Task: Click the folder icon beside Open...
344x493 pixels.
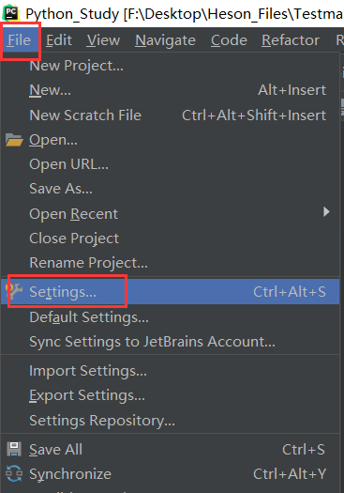Action: click(x=14, y=140)
